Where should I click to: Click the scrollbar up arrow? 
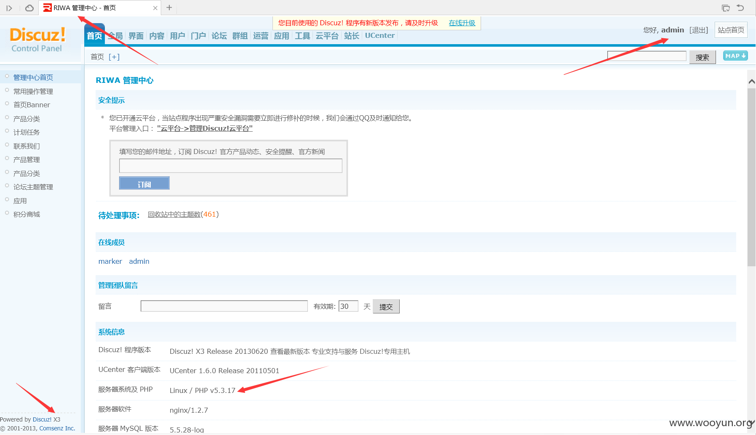click(752, 82)
